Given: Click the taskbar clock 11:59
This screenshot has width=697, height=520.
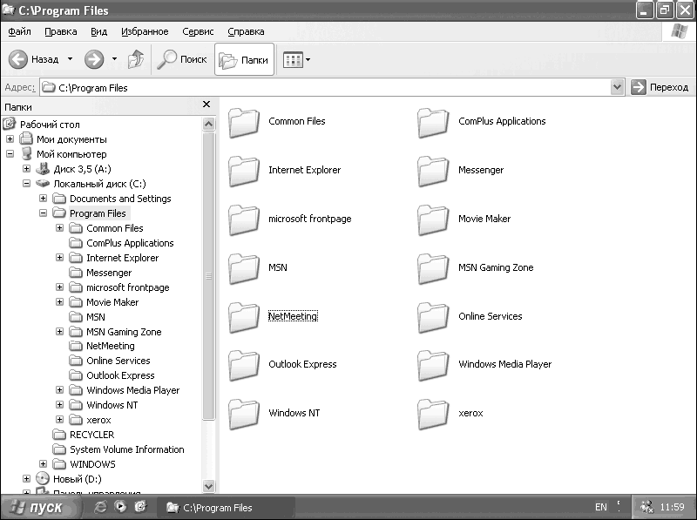Looking at the screenshot, I should 672,507.
